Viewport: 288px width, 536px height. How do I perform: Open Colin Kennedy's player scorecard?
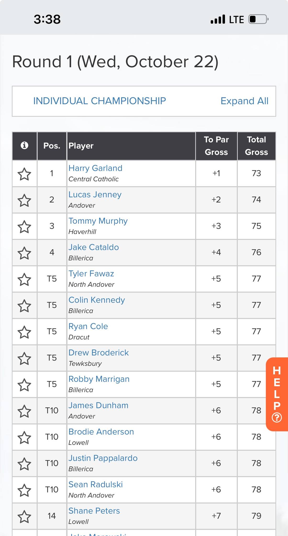(97, 300)
